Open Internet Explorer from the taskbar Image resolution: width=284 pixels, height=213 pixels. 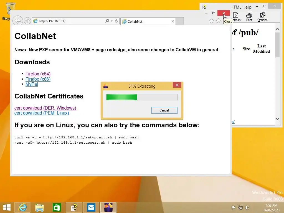click(x=22, y=207)
